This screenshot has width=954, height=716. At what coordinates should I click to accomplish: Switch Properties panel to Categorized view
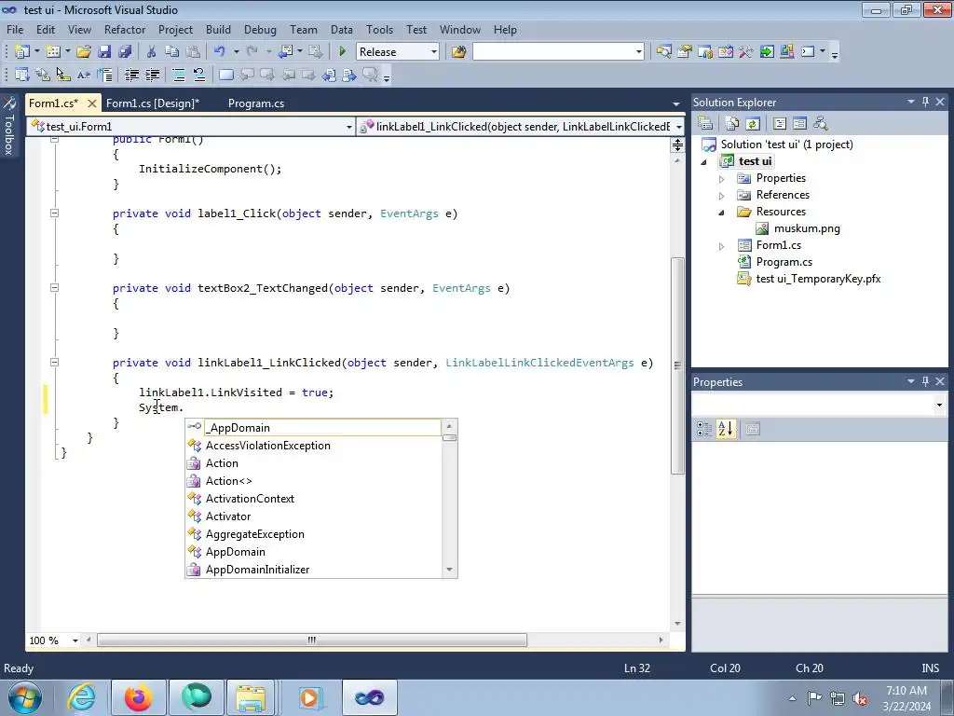coord(704,429)
